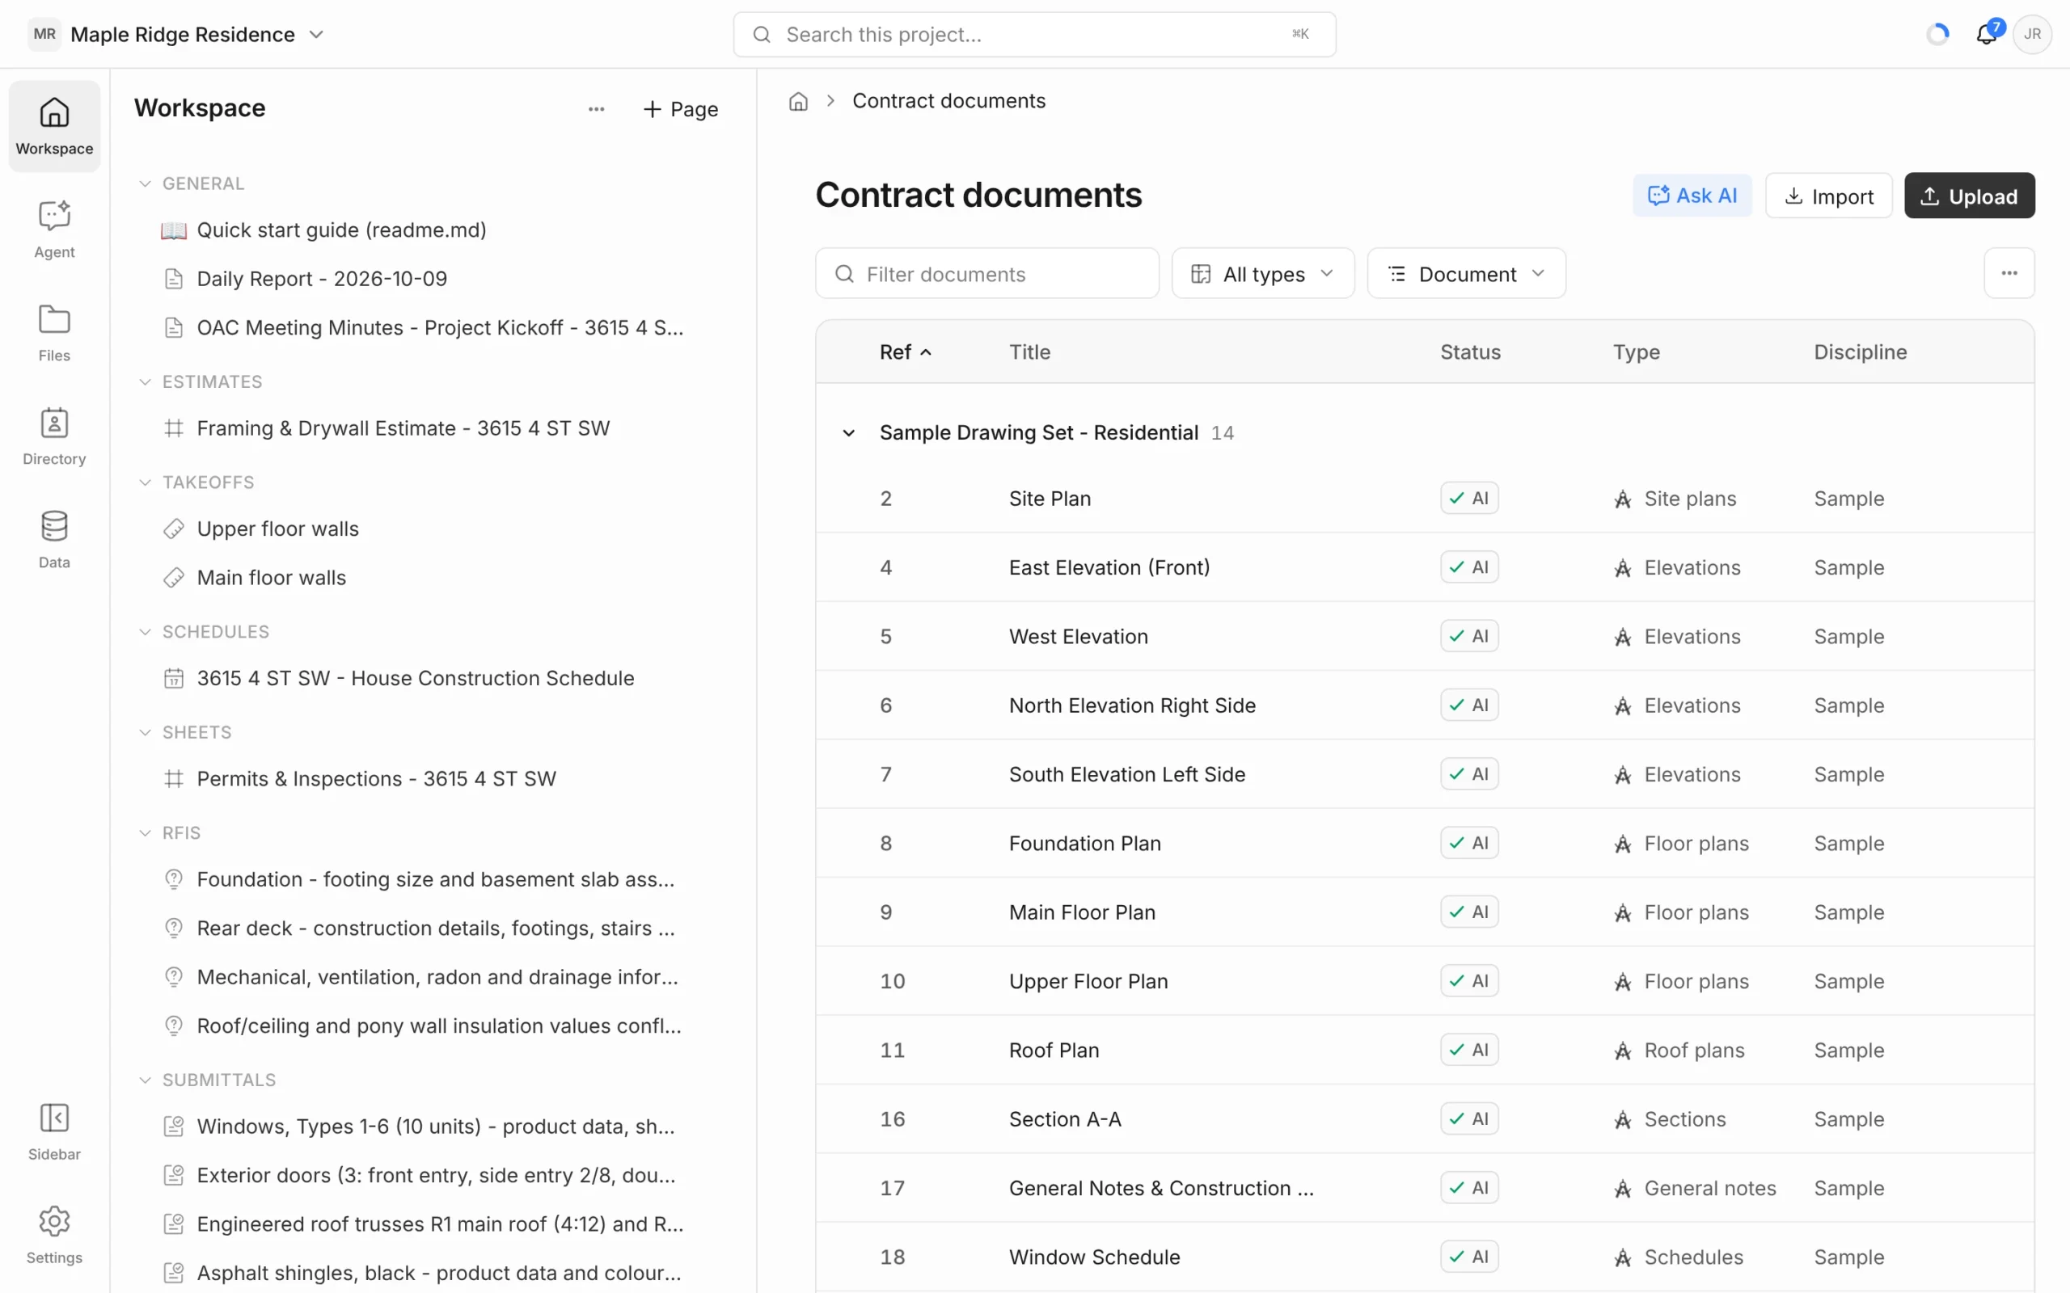Screen dimensions: 2070x1293
Task: Click the loading spinner icon in header
Action: click(x=1937, y=34)
